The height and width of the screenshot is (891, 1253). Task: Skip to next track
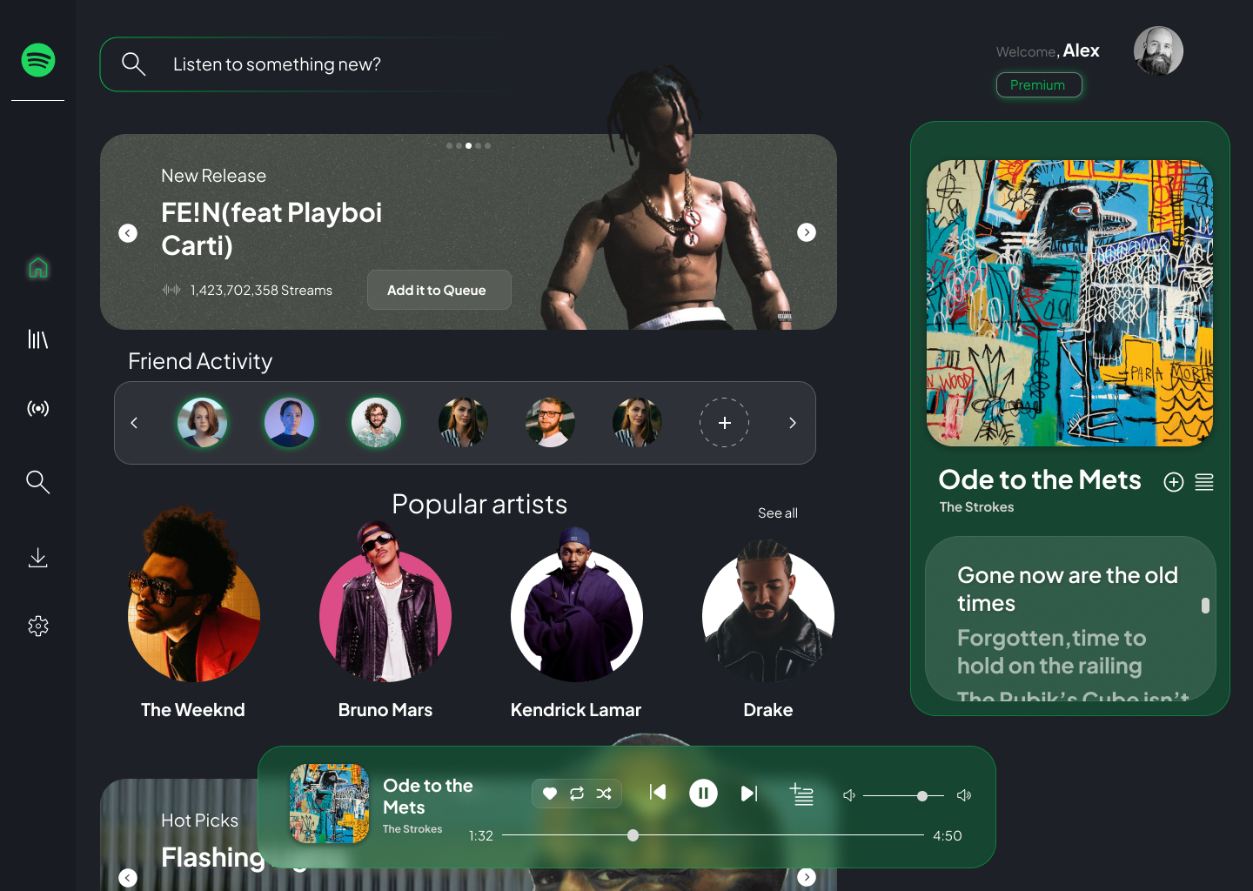[x=749, y=794]
